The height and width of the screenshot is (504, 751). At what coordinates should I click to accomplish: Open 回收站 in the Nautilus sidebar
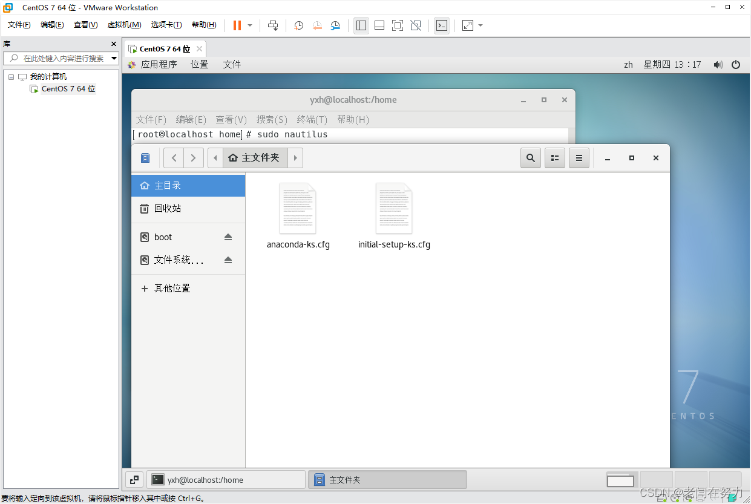[x=188, y=208]
